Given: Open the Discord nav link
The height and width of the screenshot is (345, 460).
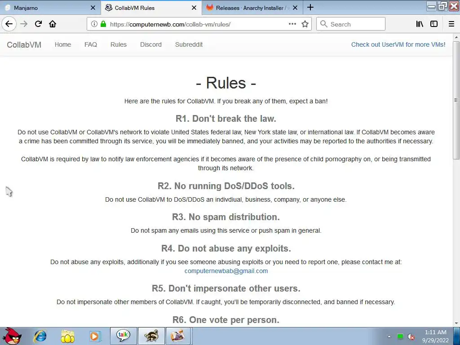Looking at the screenshot, I should (151, 44).
